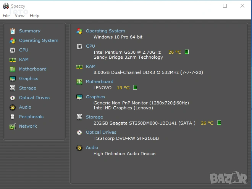
Task: Go to the Network section in sidebar
Action: [x=28, y=126]
